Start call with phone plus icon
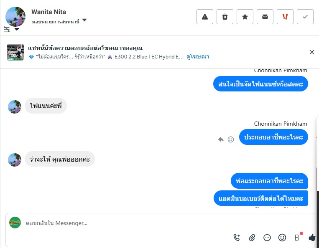Image resolution: width=319 pixels, height=248 pixels. [x=237, y=238]
